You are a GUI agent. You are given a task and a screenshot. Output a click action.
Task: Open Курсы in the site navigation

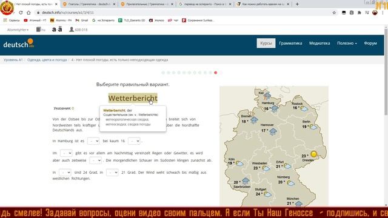pos(266,43)
